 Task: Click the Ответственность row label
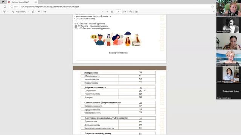[93, 113]
